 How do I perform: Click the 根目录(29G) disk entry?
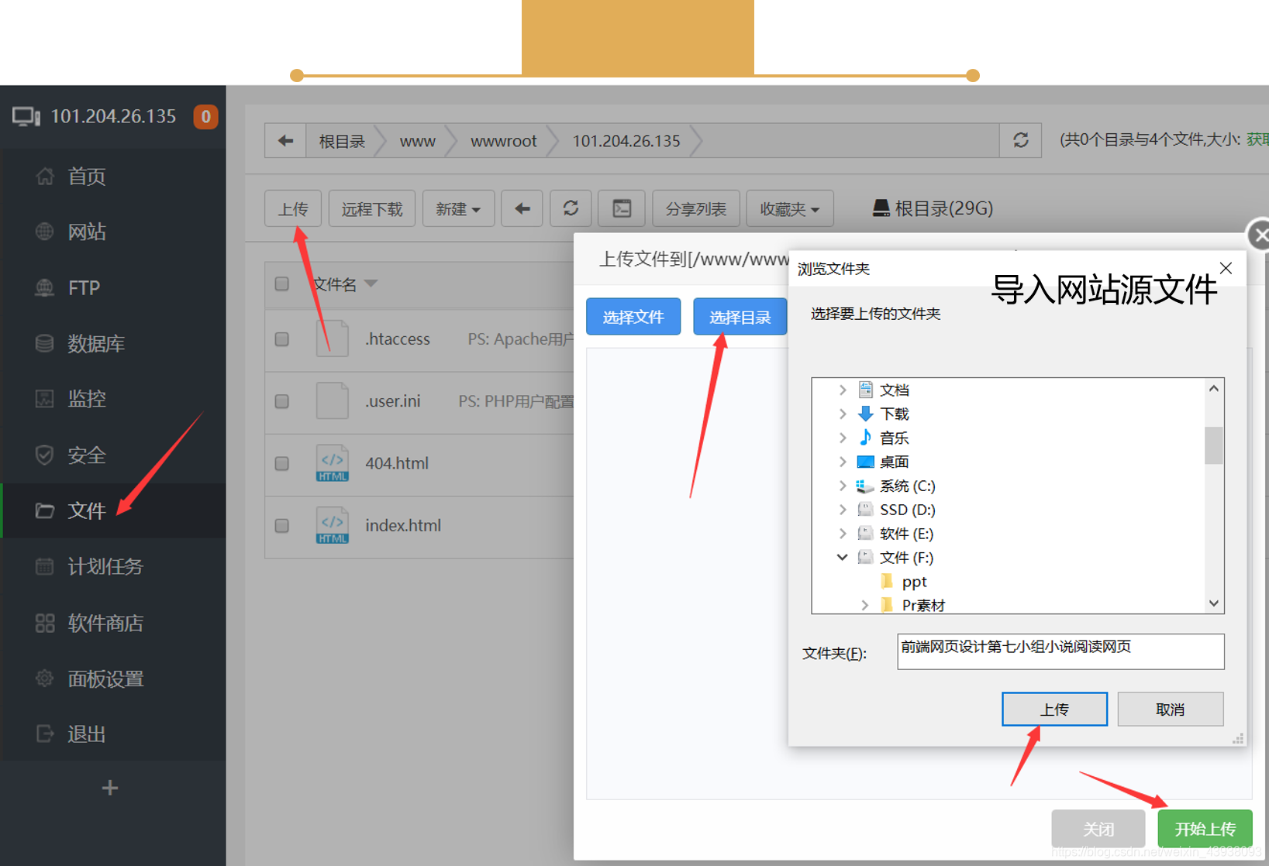[x=933, y=208]
